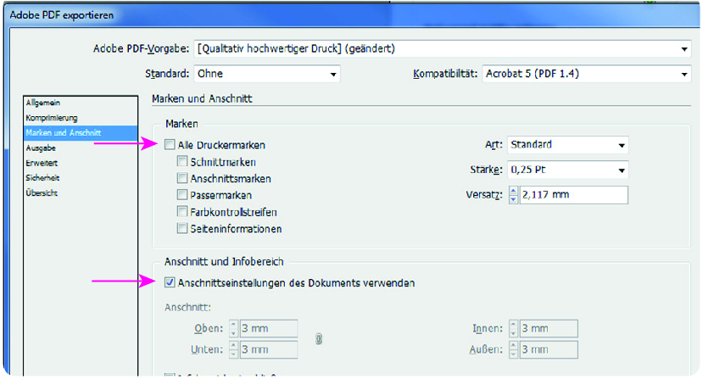
Task: Go to the Sicherheit section
Action: pyautogui.click(x=43, y=178)
